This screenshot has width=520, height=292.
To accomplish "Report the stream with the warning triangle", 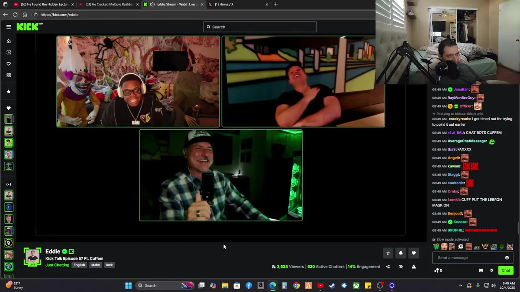I will 414,266.
